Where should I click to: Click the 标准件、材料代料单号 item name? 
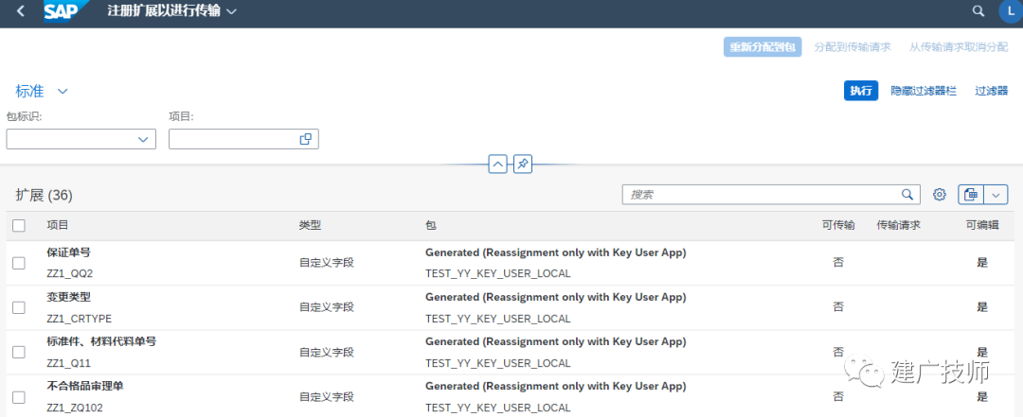(101, 341)
